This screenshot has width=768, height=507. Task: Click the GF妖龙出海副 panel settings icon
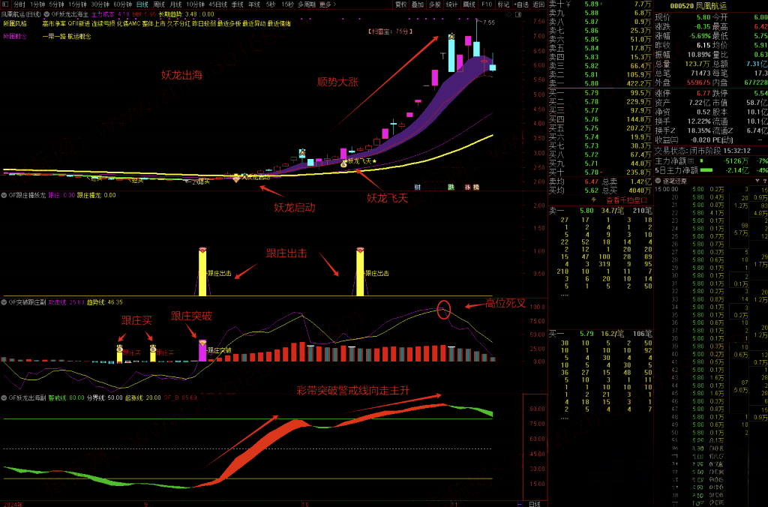click(x=4, y=397)
